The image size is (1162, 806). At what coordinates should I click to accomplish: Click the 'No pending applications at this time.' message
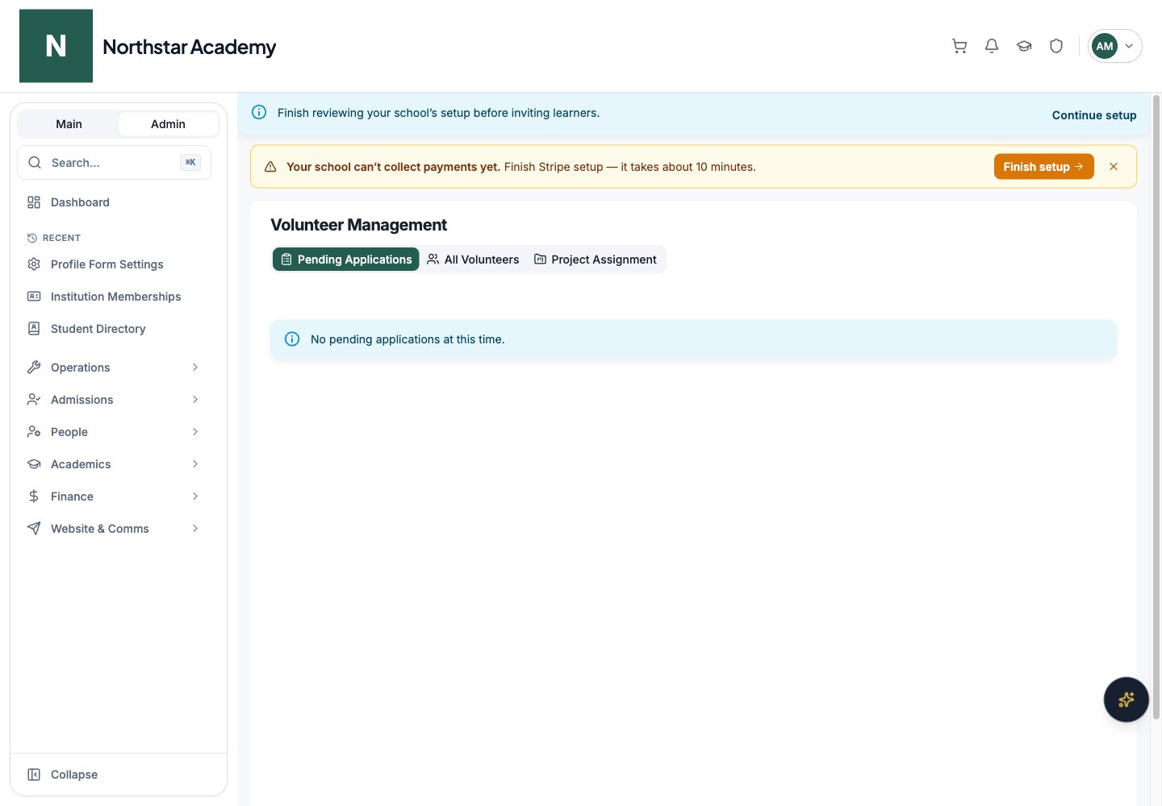tap(408, 339)
